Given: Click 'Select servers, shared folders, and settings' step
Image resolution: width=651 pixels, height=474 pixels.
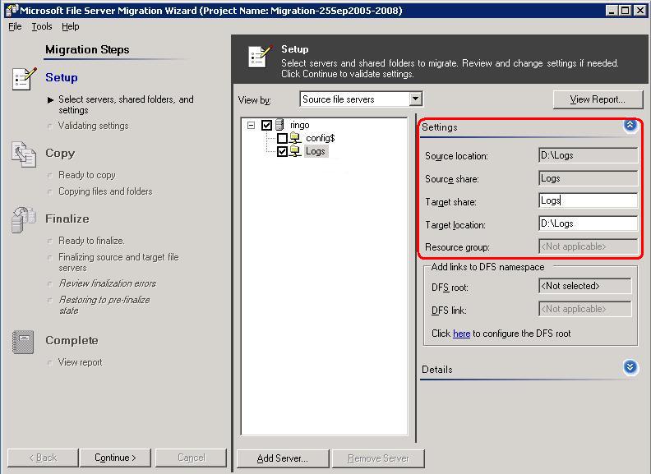Looking at the screenshot, I should (126, 104).
